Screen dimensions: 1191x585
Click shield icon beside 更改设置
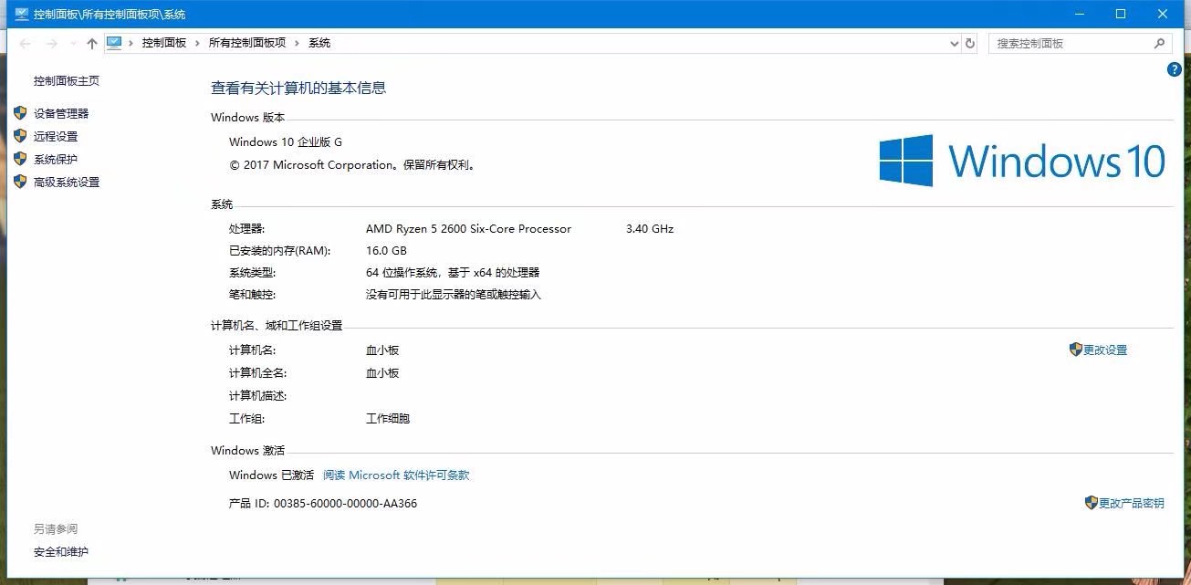click(x=1075, y=350)
